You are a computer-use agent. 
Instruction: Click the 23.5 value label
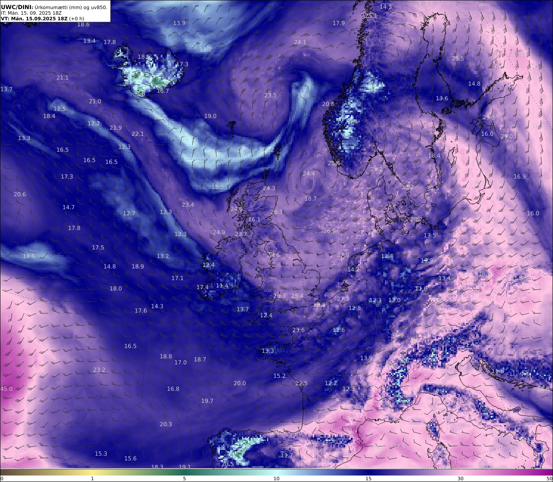point(270,96)
